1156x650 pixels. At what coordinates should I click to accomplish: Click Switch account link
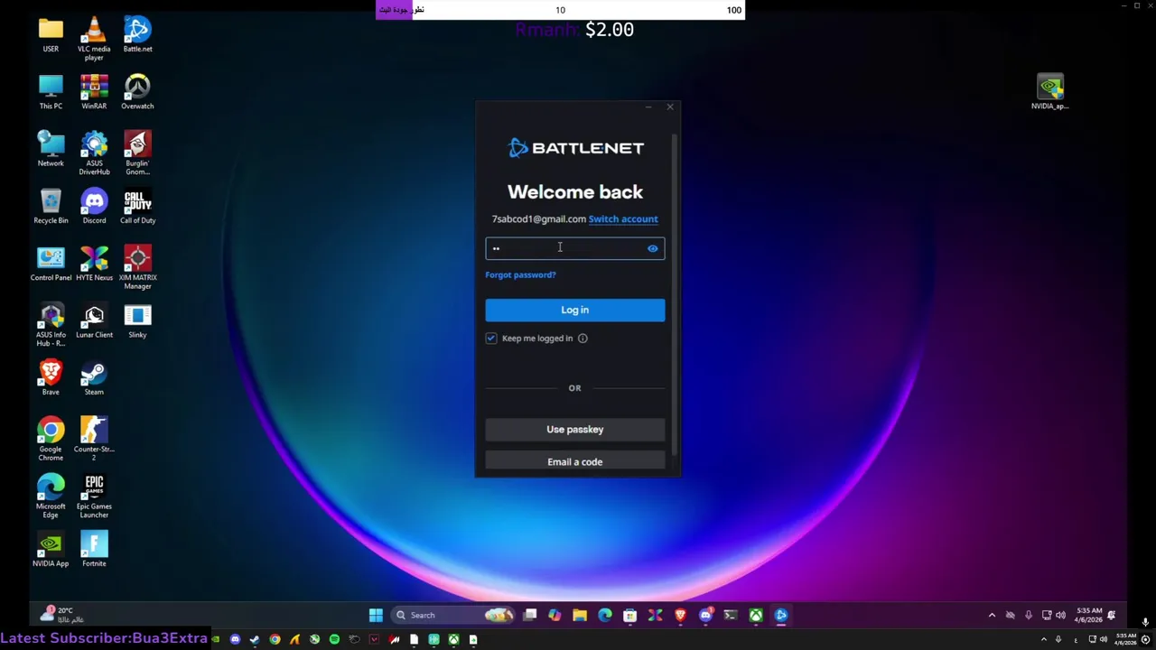pyautogui.click(x=623, y=218)
